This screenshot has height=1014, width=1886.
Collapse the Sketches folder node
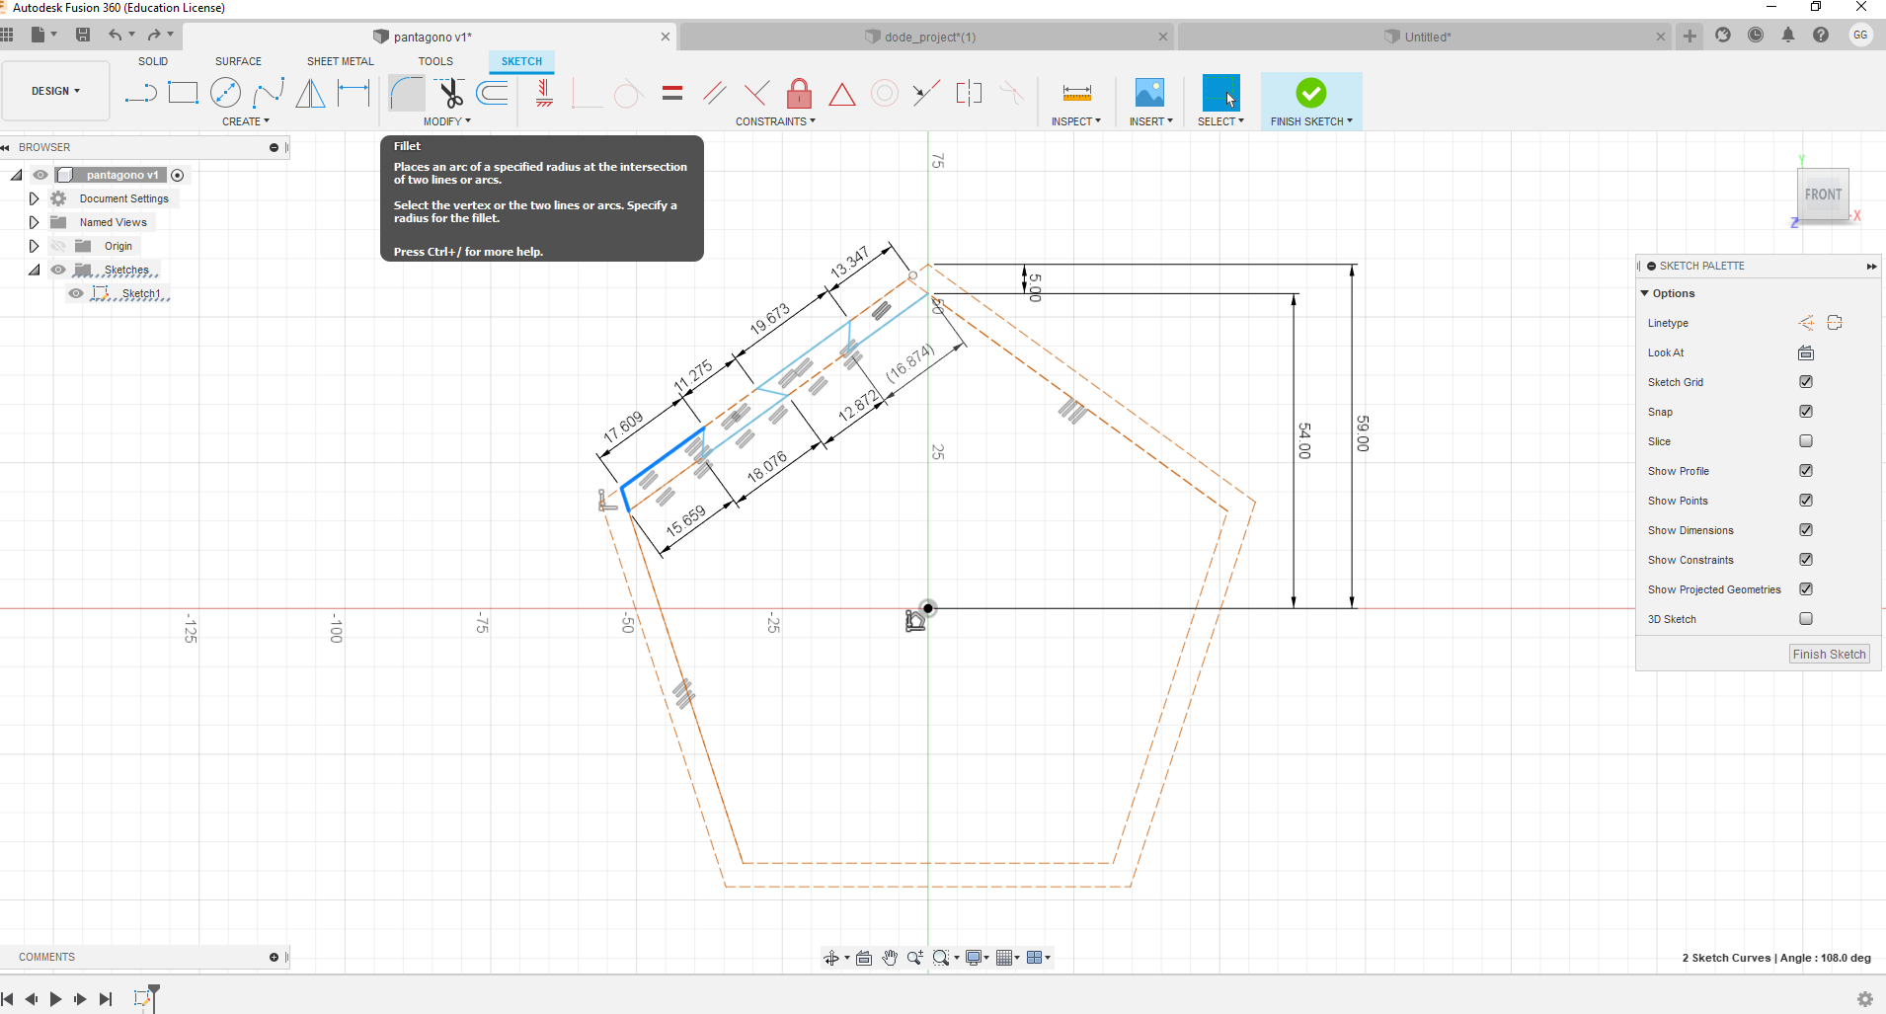click(x=34, y=270)
